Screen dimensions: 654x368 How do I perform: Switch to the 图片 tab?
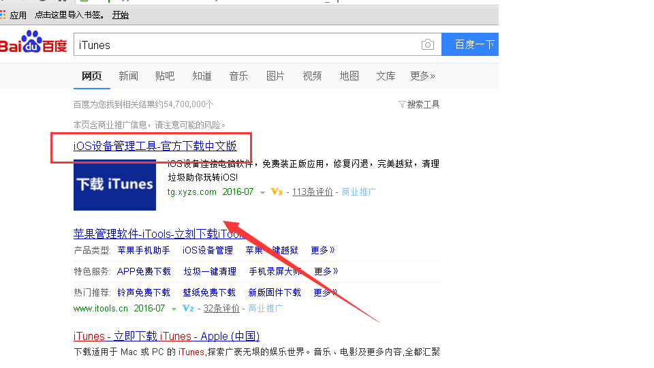coord(275,76)
